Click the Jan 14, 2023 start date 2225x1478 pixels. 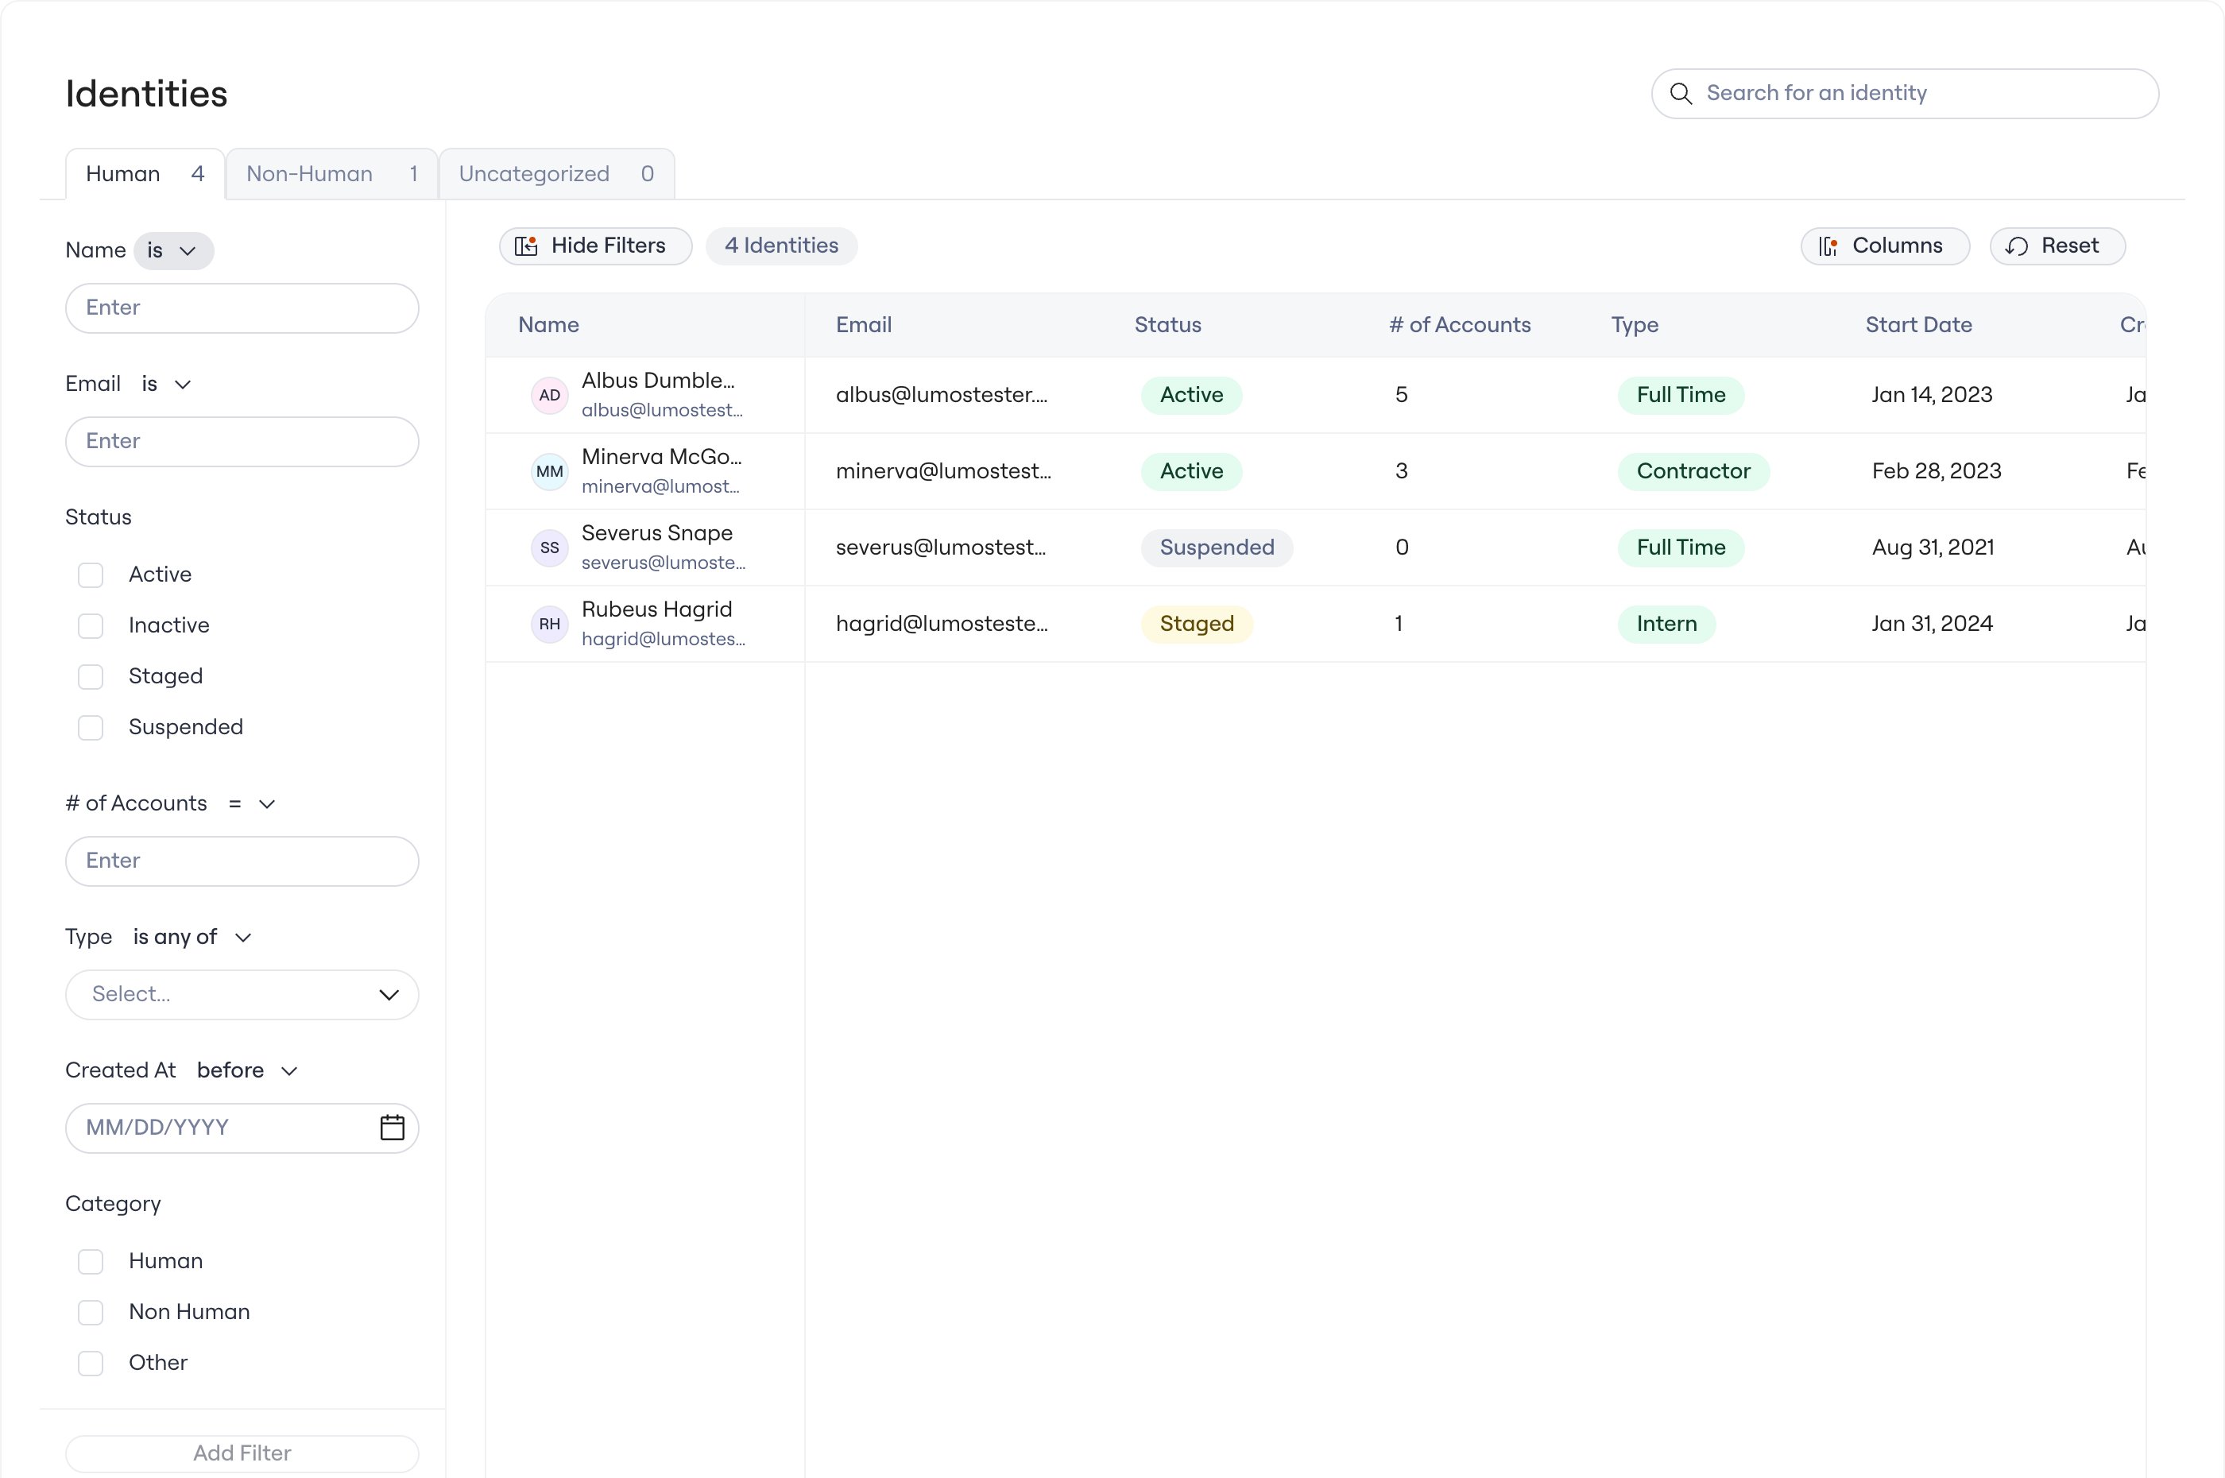1932,395
